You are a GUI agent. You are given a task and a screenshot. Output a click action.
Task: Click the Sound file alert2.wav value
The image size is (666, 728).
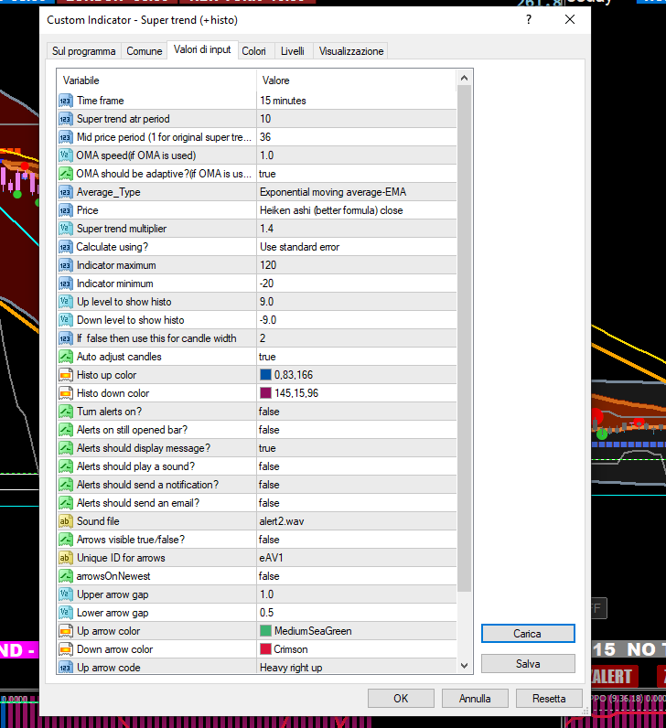357,521
